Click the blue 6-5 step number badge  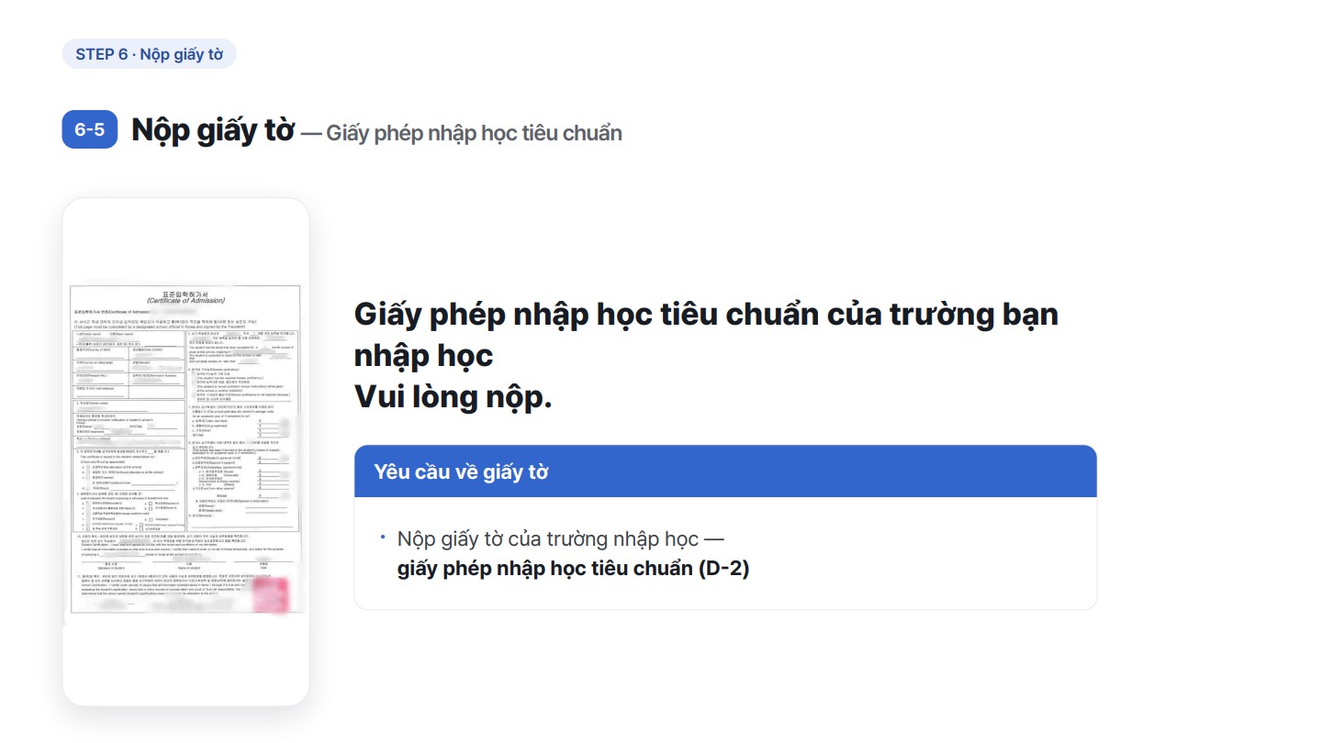tap(89, 129)
